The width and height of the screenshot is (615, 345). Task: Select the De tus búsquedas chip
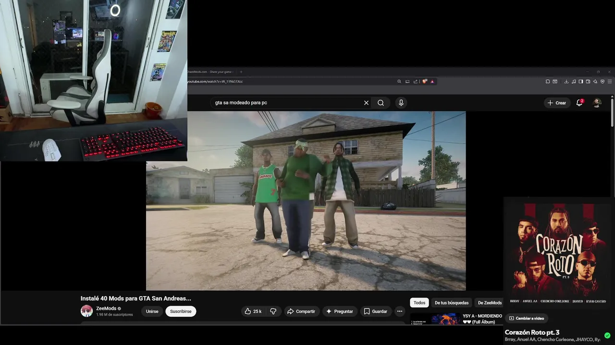click(x=452, y=303)
